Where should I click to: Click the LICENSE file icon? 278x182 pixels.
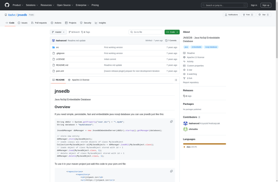54,59
